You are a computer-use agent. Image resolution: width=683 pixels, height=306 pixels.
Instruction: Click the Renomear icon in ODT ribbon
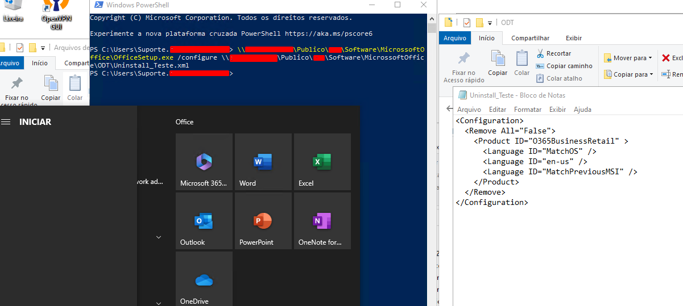click(x=665, y=74)
